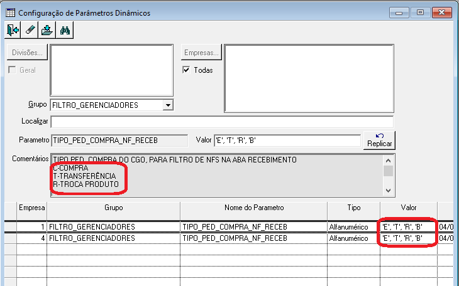The height and width of the screenshot is (286, 459).
Task: Click the Empresas list box
Action: pos(309,78)
